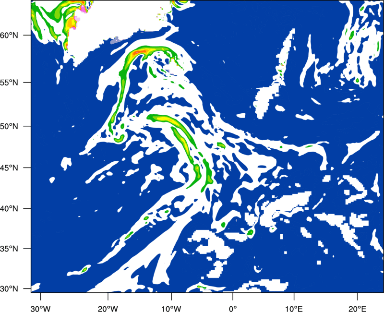Click the yellow band near 51°N 11°W
Screen dimensions: 384x312
point(164,119)
